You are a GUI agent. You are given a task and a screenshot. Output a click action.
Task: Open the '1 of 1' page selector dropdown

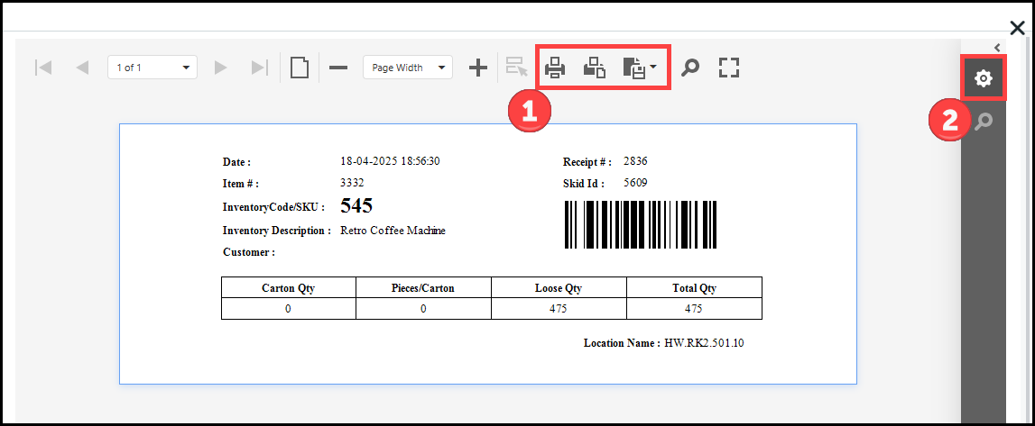click(x=152, y=68)
